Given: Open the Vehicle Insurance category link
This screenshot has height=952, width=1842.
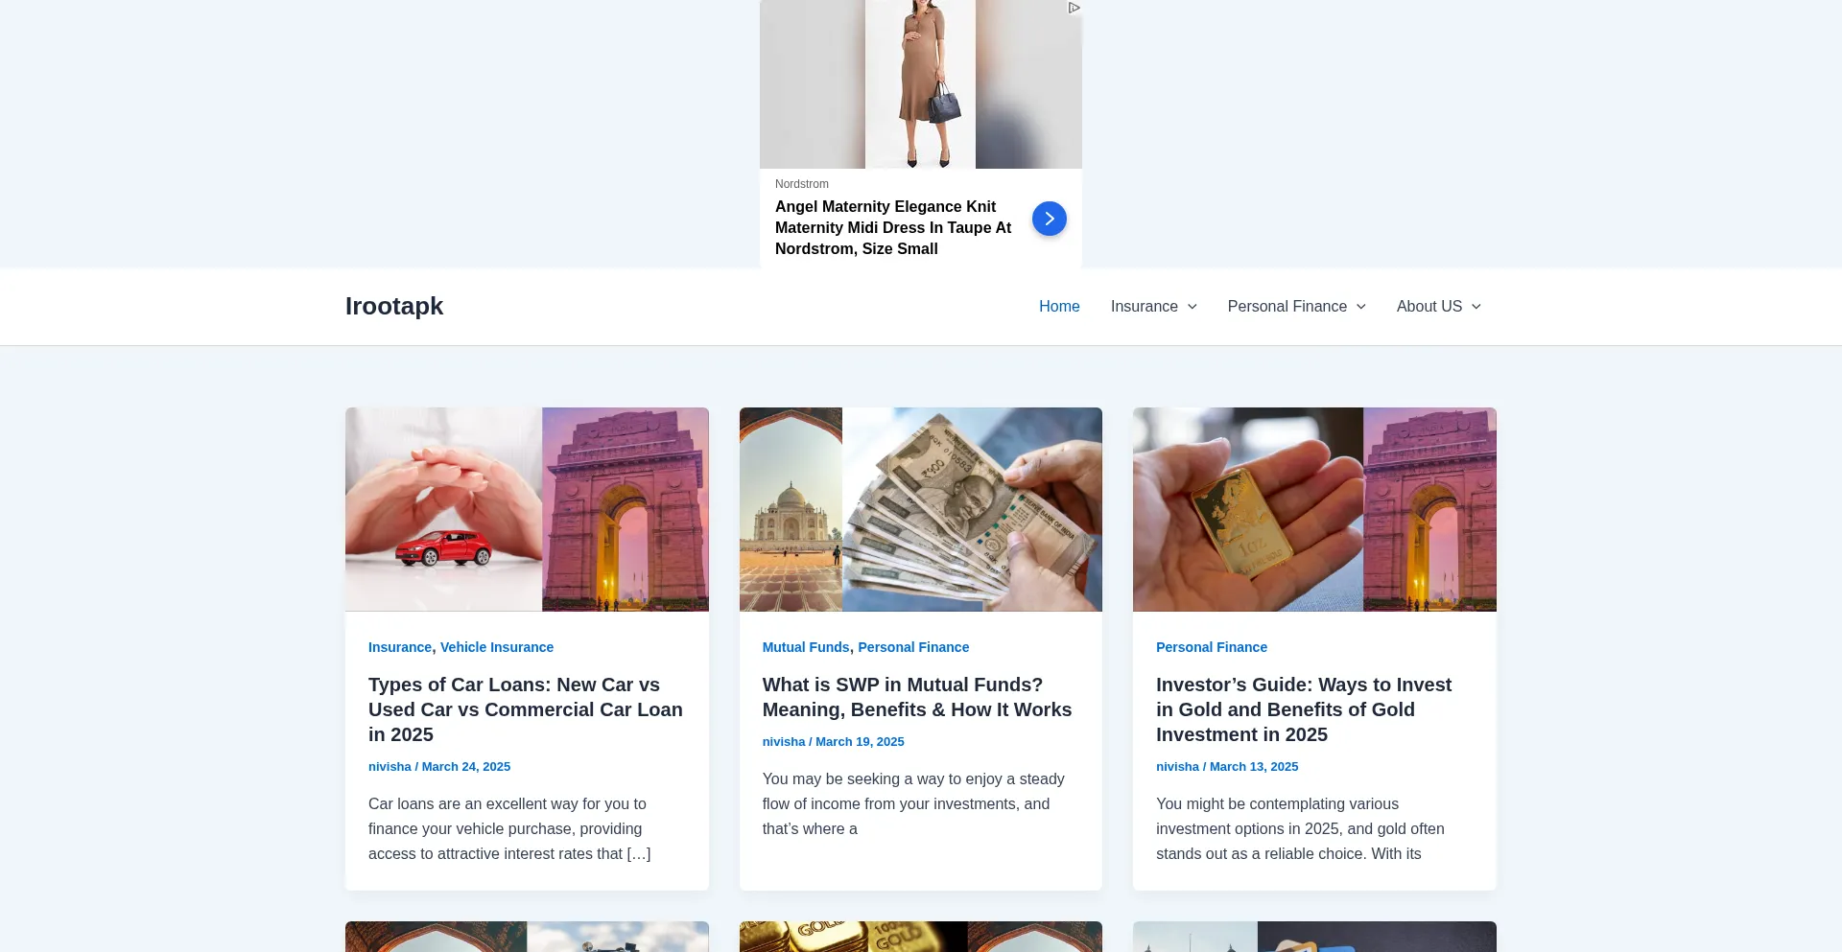Looking at the screenshot, I should pyautogui.click(x=497, y=647).
